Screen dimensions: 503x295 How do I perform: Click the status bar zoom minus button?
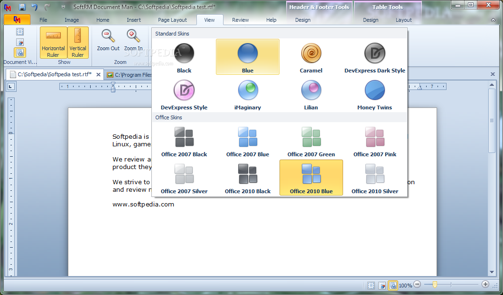(x=417, y=284)
